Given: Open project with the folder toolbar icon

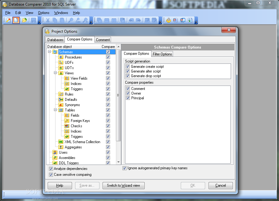Looking at the screenshot, I should [25, 20].
